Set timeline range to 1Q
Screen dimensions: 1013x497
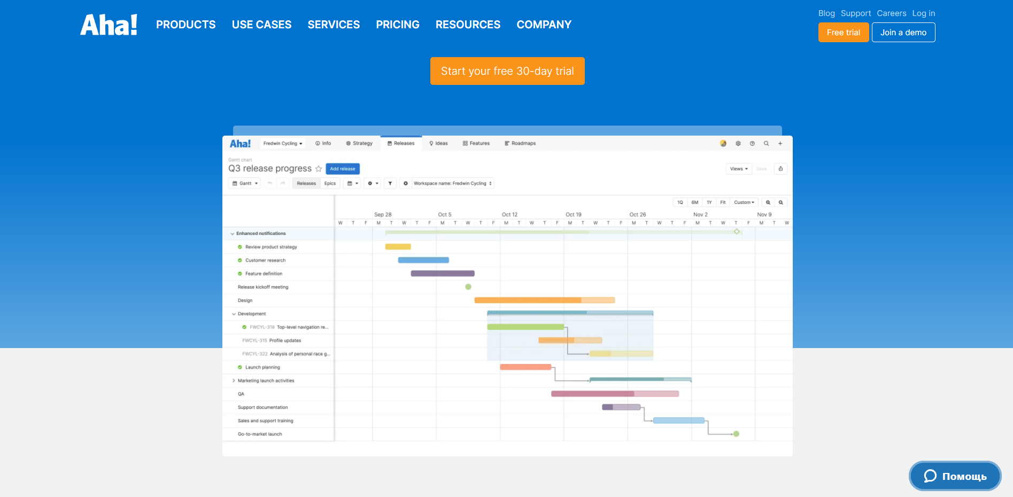[x=680, y=202]
